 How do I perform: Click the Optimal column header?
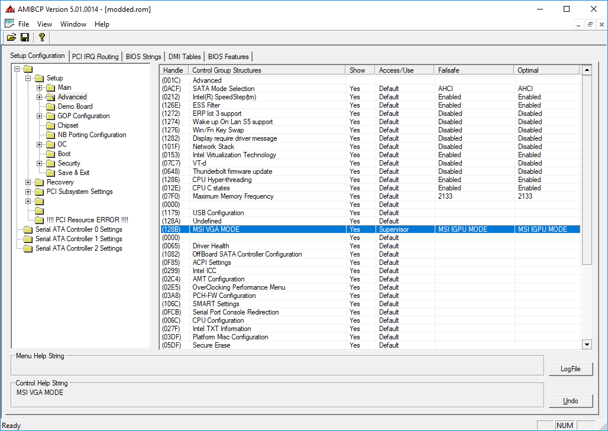coord(546,70)
